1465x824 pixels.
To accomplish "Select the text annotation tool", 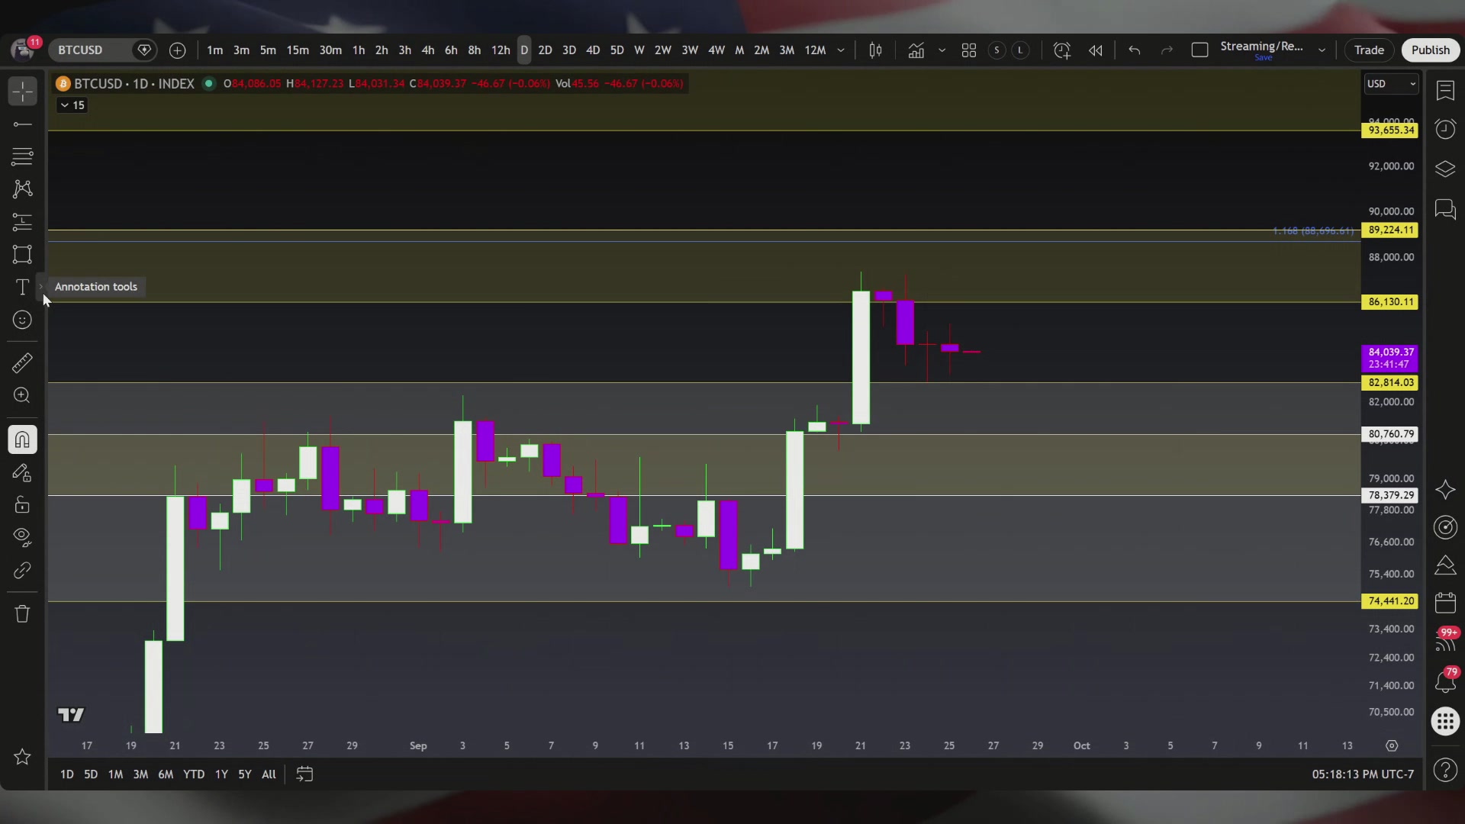I will pyautogui.click(x=22, y=287).
